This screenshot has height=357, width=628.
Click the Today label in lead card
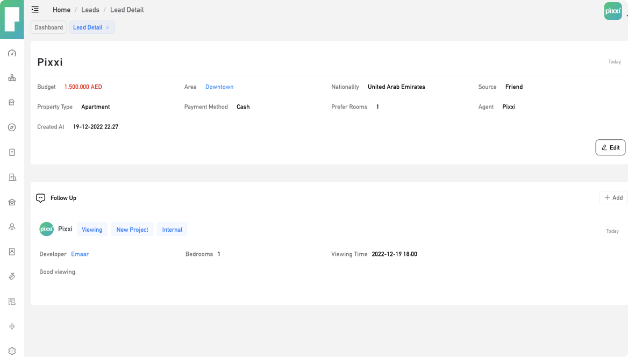(x=615, y=62)
